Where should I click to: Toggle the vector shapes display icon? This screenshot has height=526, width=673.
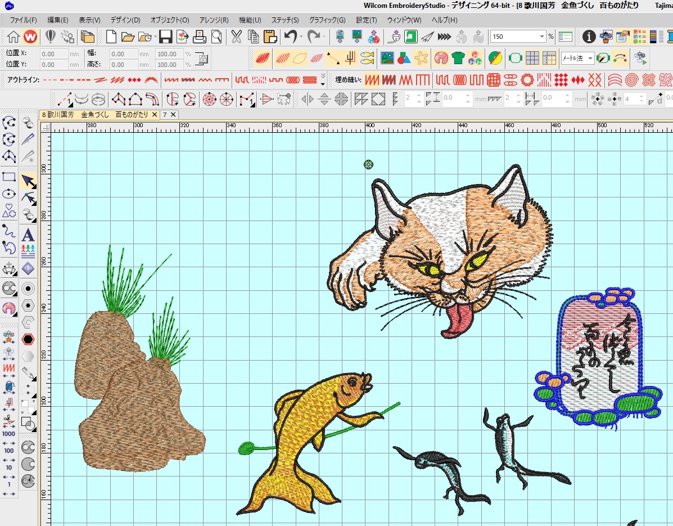(404, 57)
